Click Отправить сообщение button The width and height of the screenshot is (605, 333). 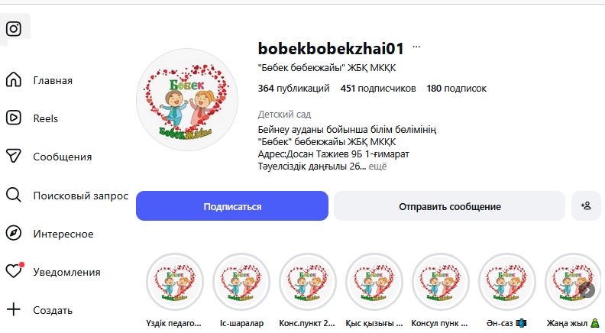(449, 206)
